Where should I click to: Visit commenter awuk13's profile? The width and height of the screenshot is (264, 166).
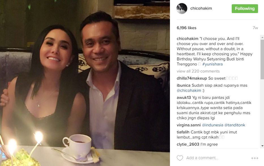click(184, 97)
